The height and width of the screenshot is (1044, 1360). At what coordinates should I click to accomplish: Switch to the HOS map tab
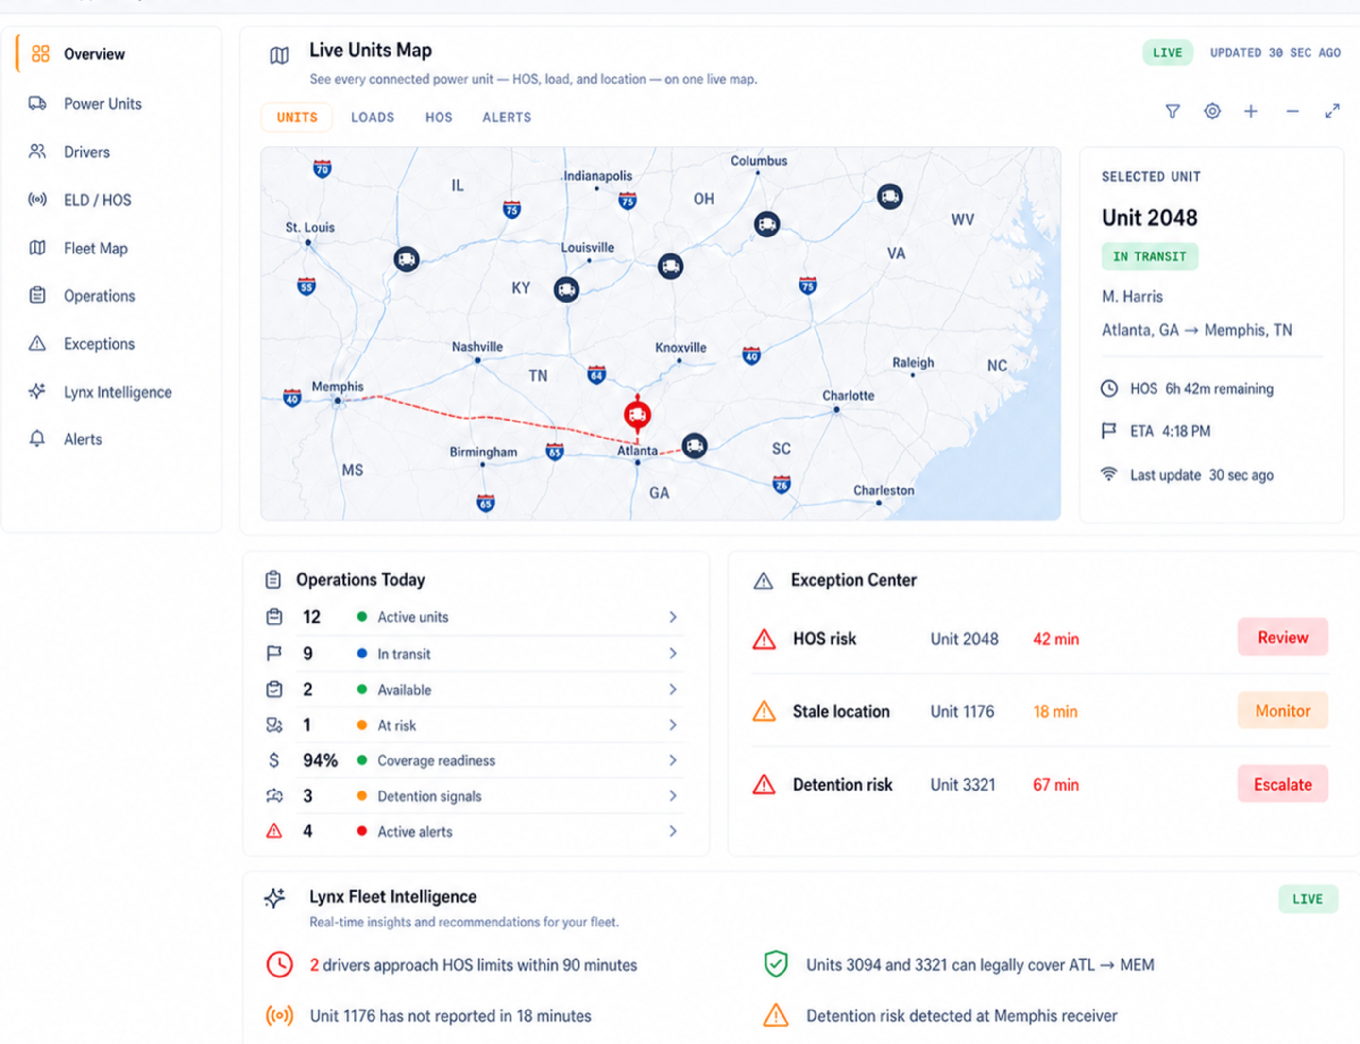pyautogui.click(x=439, y=118)
